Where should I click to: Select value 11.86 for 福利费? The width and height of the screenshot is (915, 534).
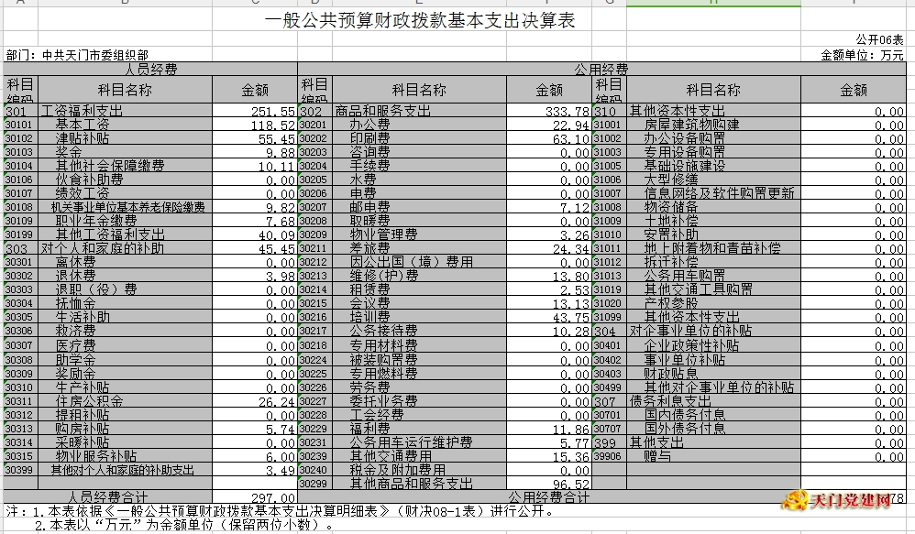tap(549, 429)
